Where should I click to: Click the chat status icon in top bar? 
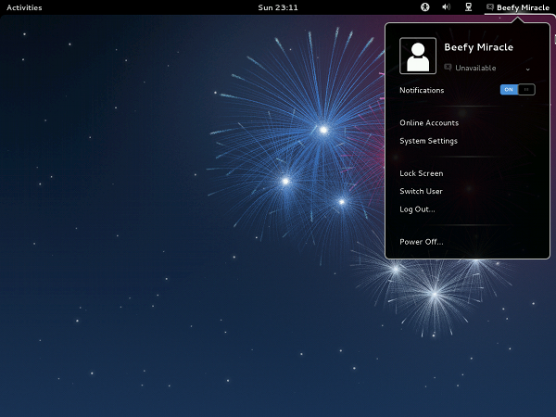click(489, 7)
